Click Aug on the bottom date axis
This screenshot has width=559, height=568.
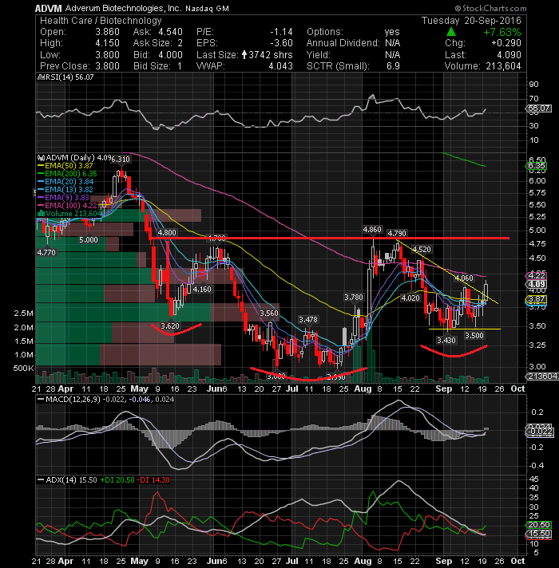(363, 561)
